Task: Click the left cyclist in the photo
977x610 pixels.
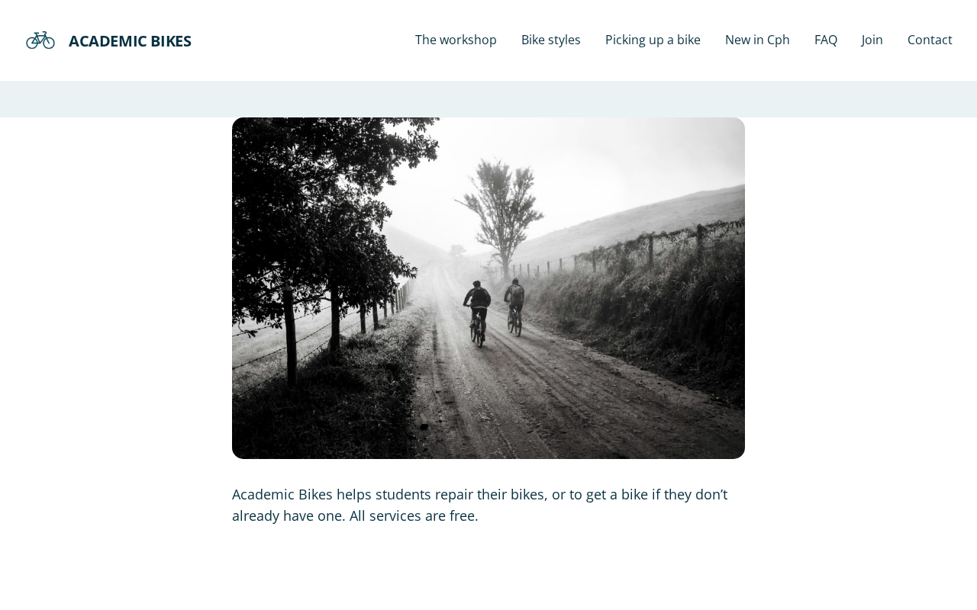Action: tap(478, 313)
